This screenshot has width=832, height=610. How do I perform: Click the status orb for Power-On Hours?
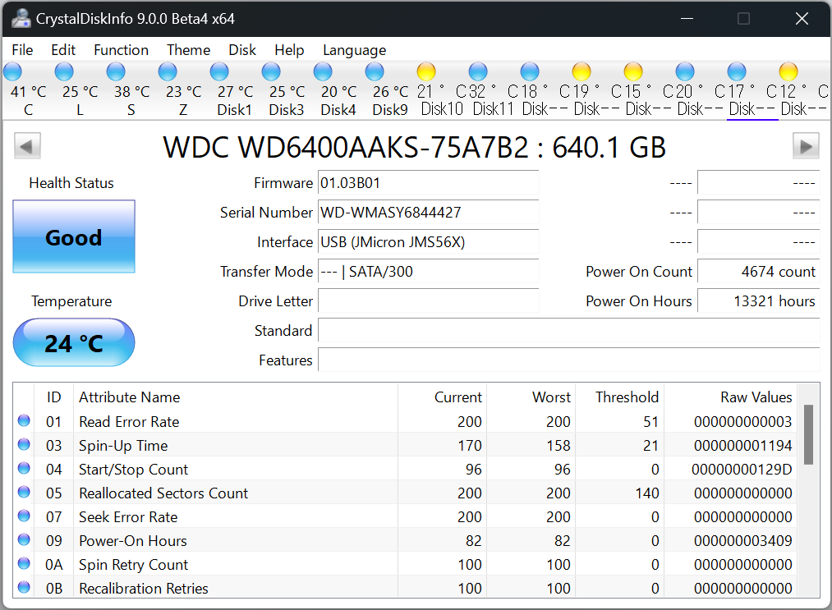pos(24,540)
